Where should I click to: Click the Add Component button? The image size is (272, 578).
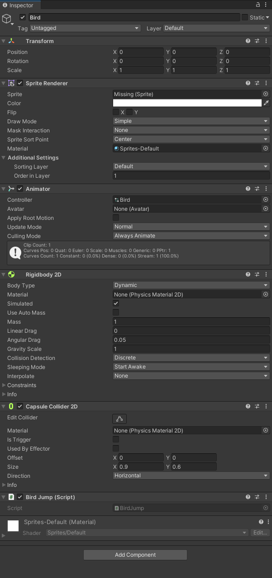click(135, 555)
